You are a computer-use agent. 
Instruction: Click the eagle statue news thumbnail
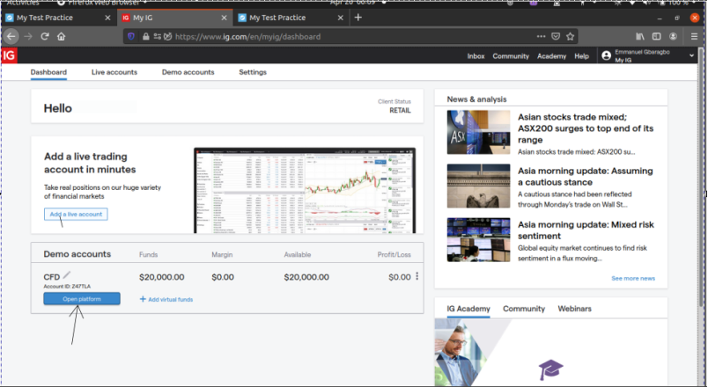pyautogui.click(x=478, y=186)
